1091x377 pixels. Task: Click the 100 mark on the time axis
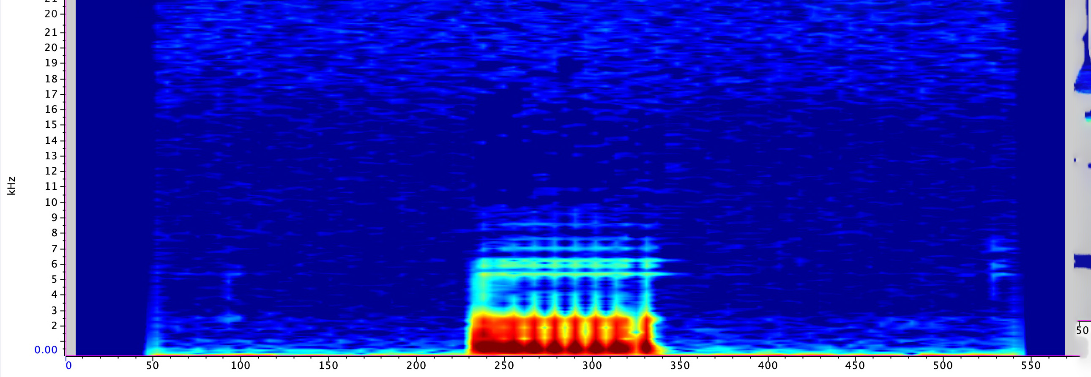coord(240,366)
